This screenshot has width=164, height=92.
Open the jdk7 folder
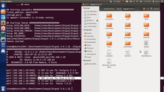click(x=109, y=35)
